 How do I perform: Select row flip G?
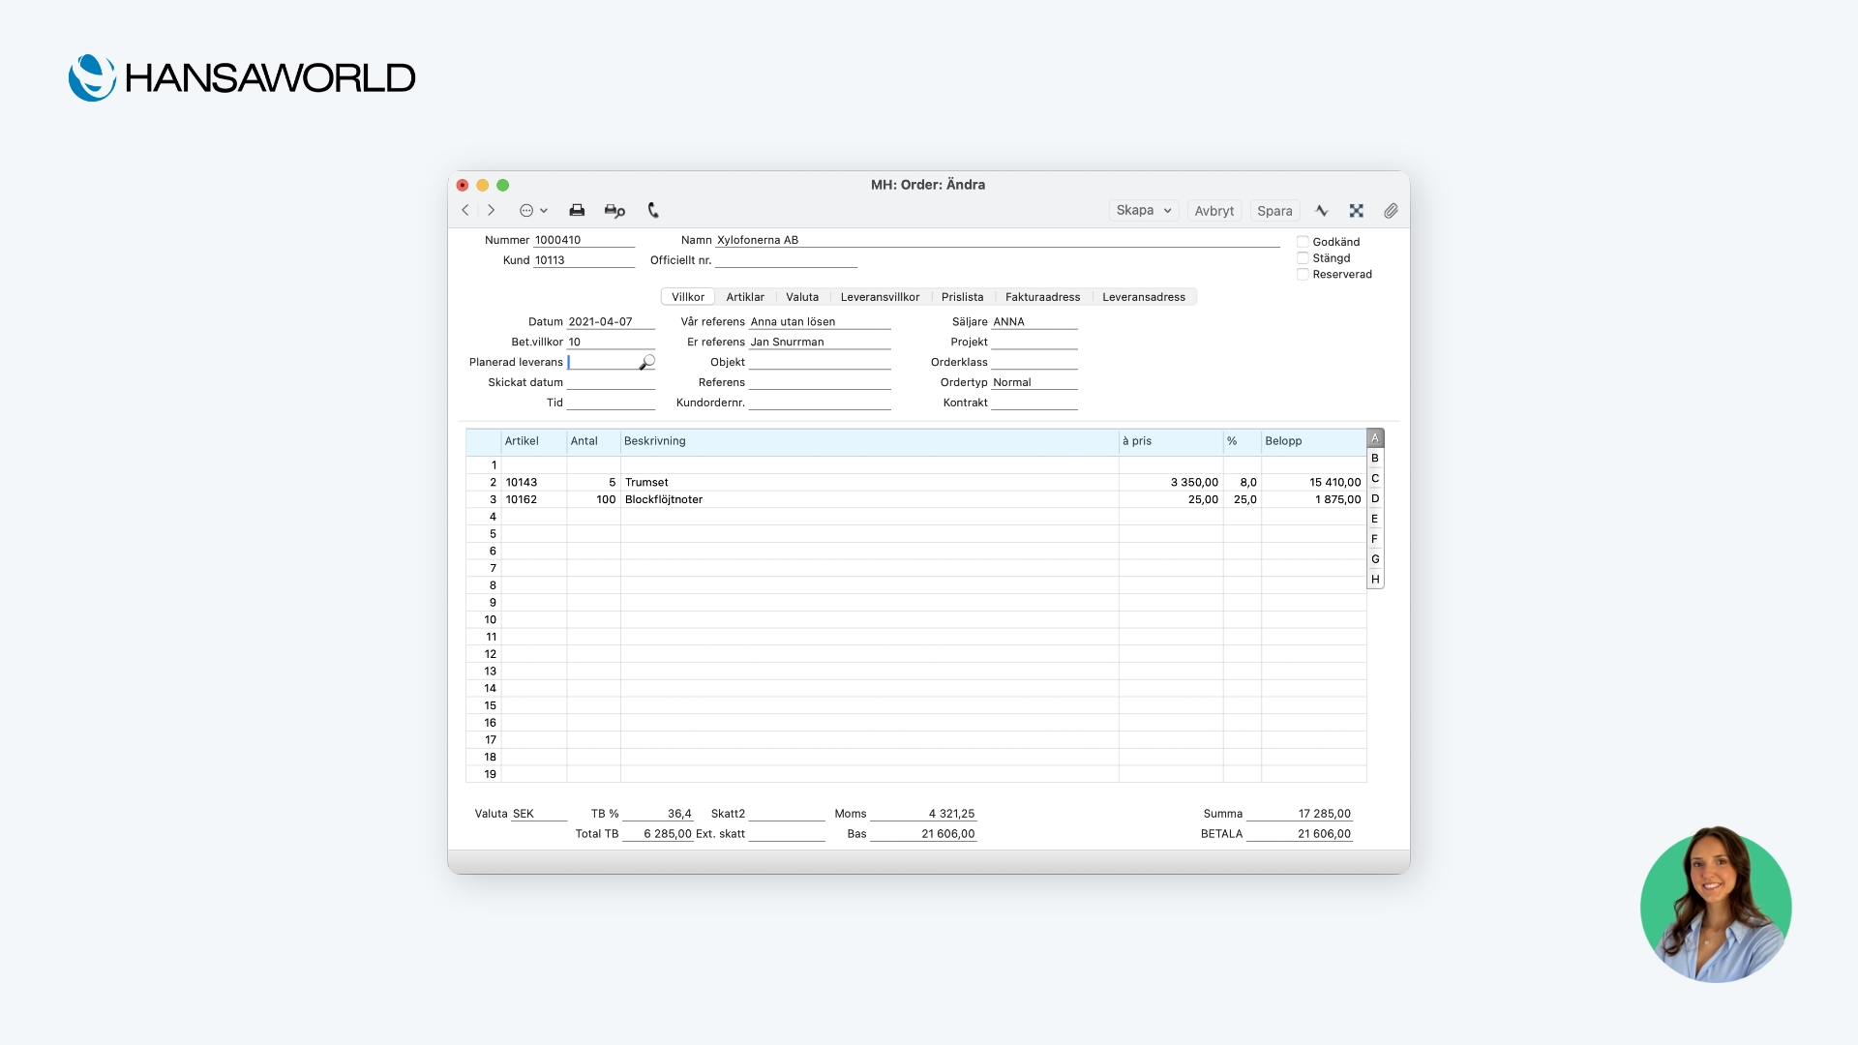point(1375,560)
